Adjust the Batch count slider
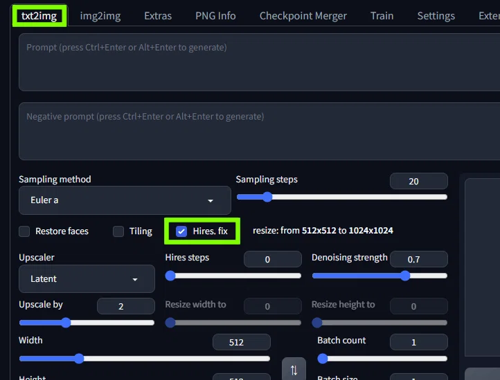The image size is (500, 380). point(382,359)
